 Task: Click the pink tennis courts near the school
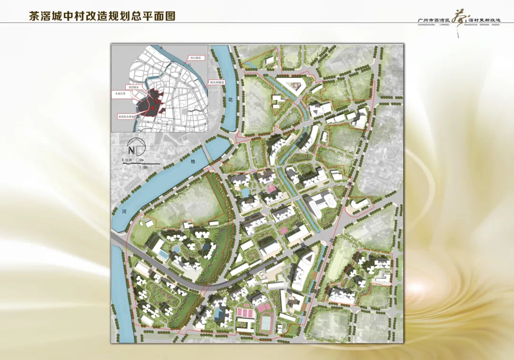(x=246, y=313)
